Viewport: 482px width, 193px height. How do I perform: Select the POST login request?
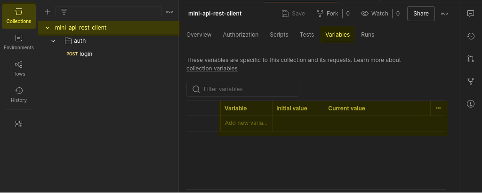[85, 54]
